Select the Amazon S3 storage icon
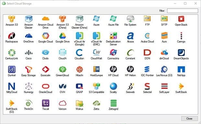The width and height of the screenshot is (201, 124). [x=12, y=19]
